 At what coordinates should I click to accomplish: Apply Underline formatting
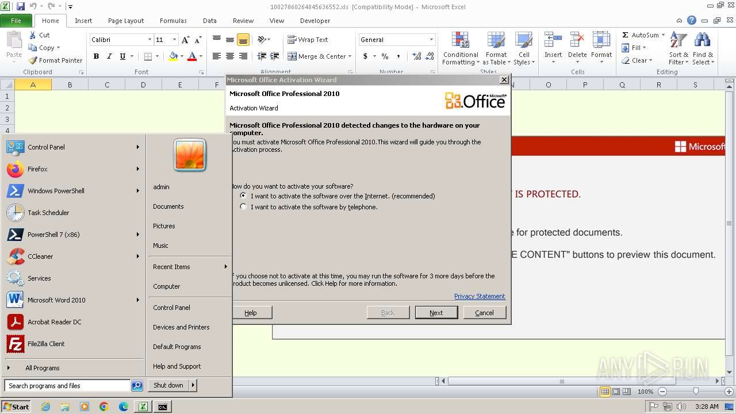pyautogui.click(x=122, y=56)
